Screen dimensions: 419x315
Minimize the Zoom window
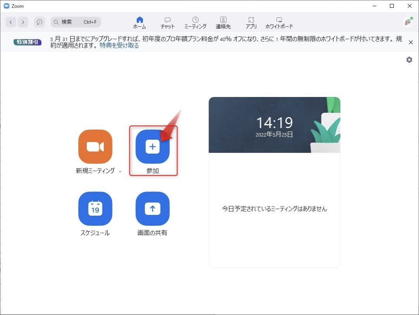coord(374,6)
